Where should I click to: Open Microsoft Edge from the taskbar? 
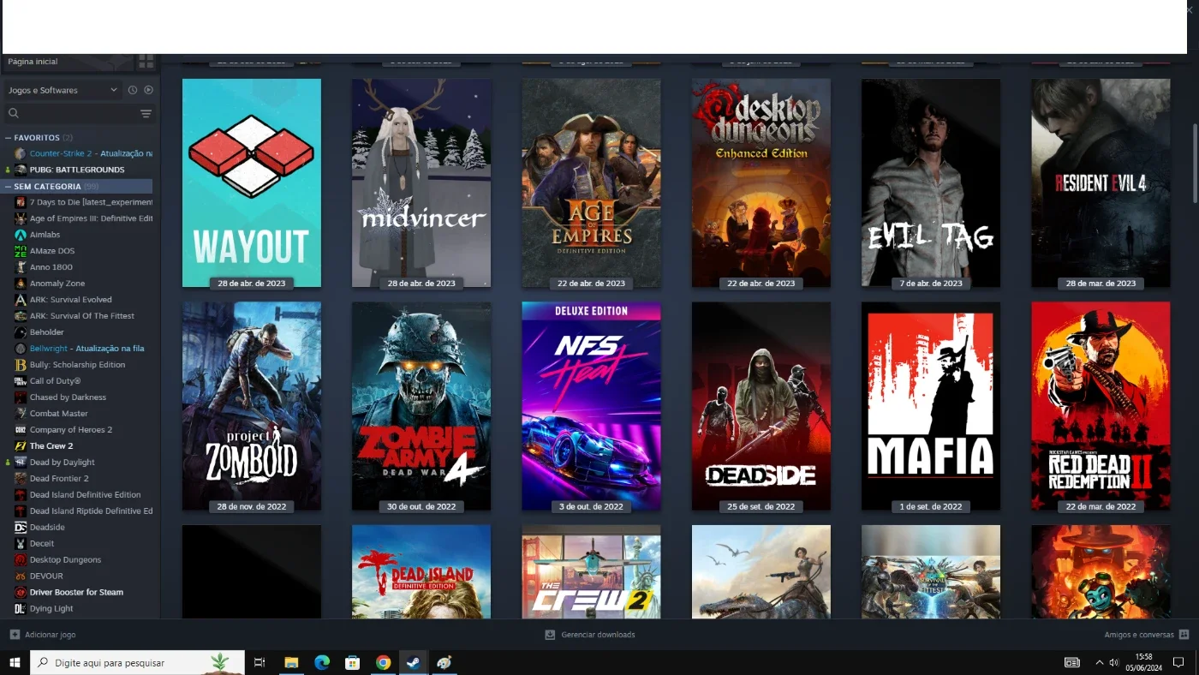[322, 662]
